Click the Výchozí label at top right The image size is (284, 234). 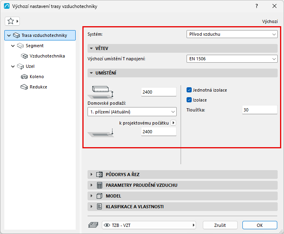tap(270, 21)
